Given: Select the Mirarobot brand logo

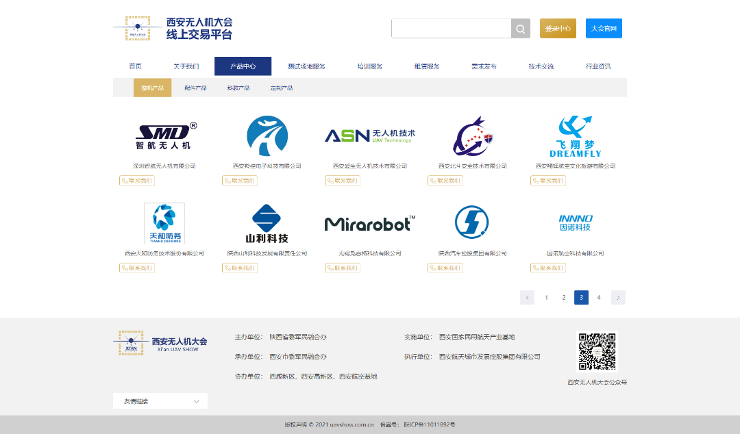Looking at the screenshot, I should [370, 223].
